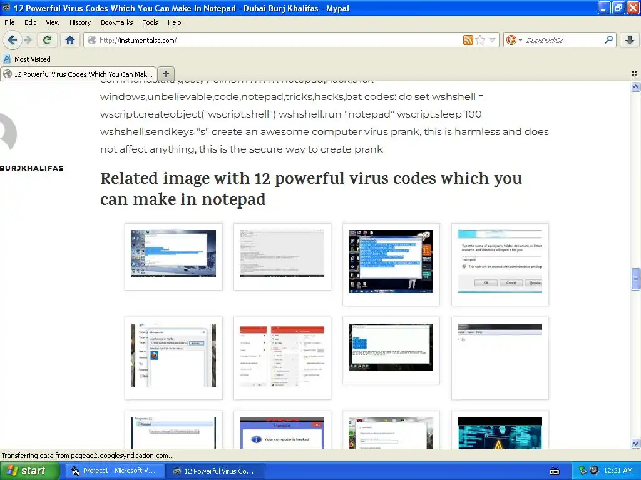The image size is (641, 480).
Task: Open the File menu
Action: click(x=9, y=22)
